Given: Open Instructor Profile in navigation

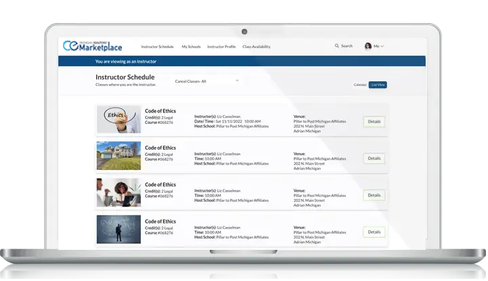Looking at the screenshot, I should pos(222,47).
